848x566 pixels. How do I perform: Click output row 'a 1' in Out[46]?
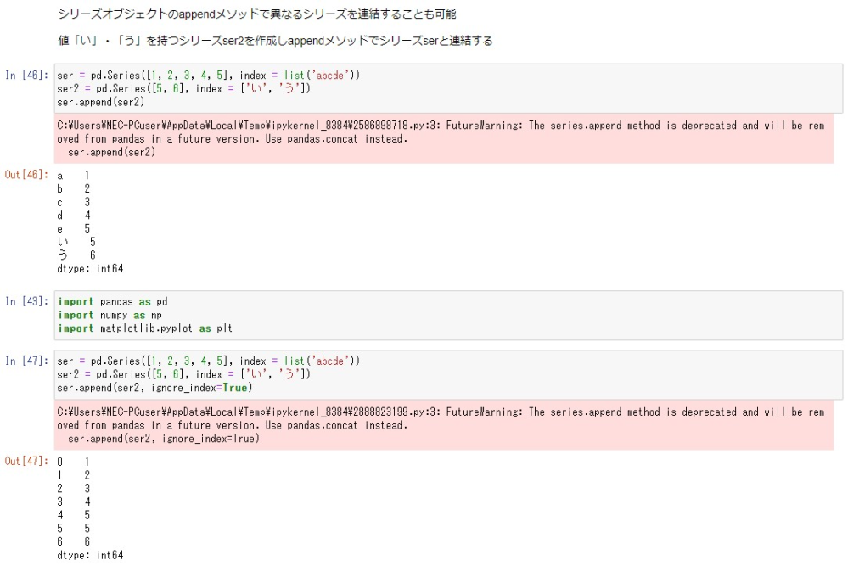(x=74, y=176)
